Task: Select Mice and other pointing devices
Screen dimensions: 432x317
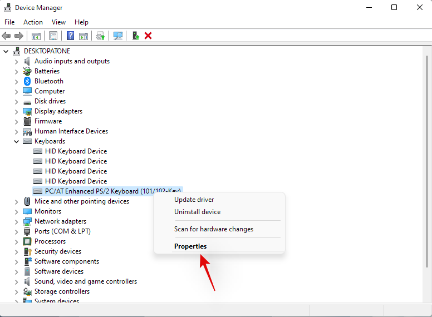Action: tap(81, 201)
